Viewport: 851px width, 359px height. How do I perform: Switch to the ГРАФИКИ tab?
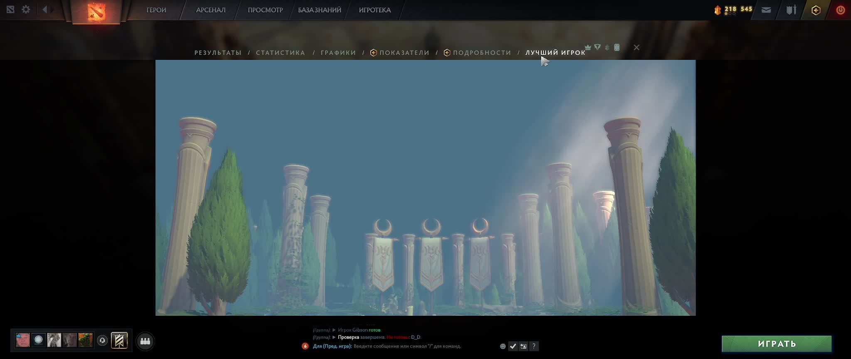[338, 53]
